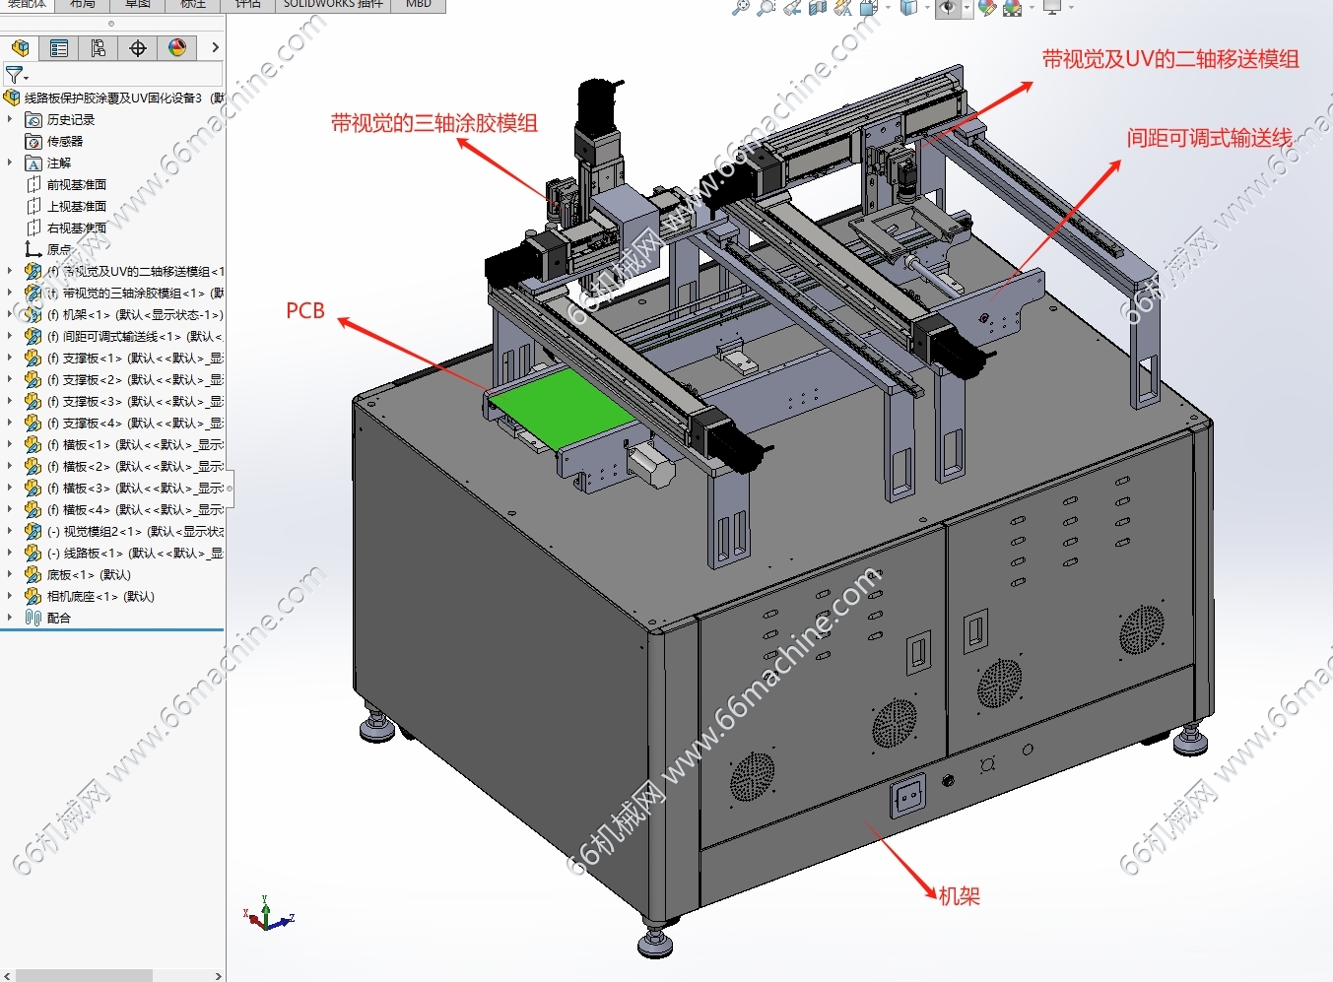
Task: Toggle the Hide/Show Items eye button
Action: [x=948, y=8]
